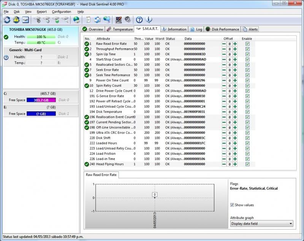304x241 pixels.
Task: Disable the Power On Time Count attribute checkbox
Action: [247, 81]
